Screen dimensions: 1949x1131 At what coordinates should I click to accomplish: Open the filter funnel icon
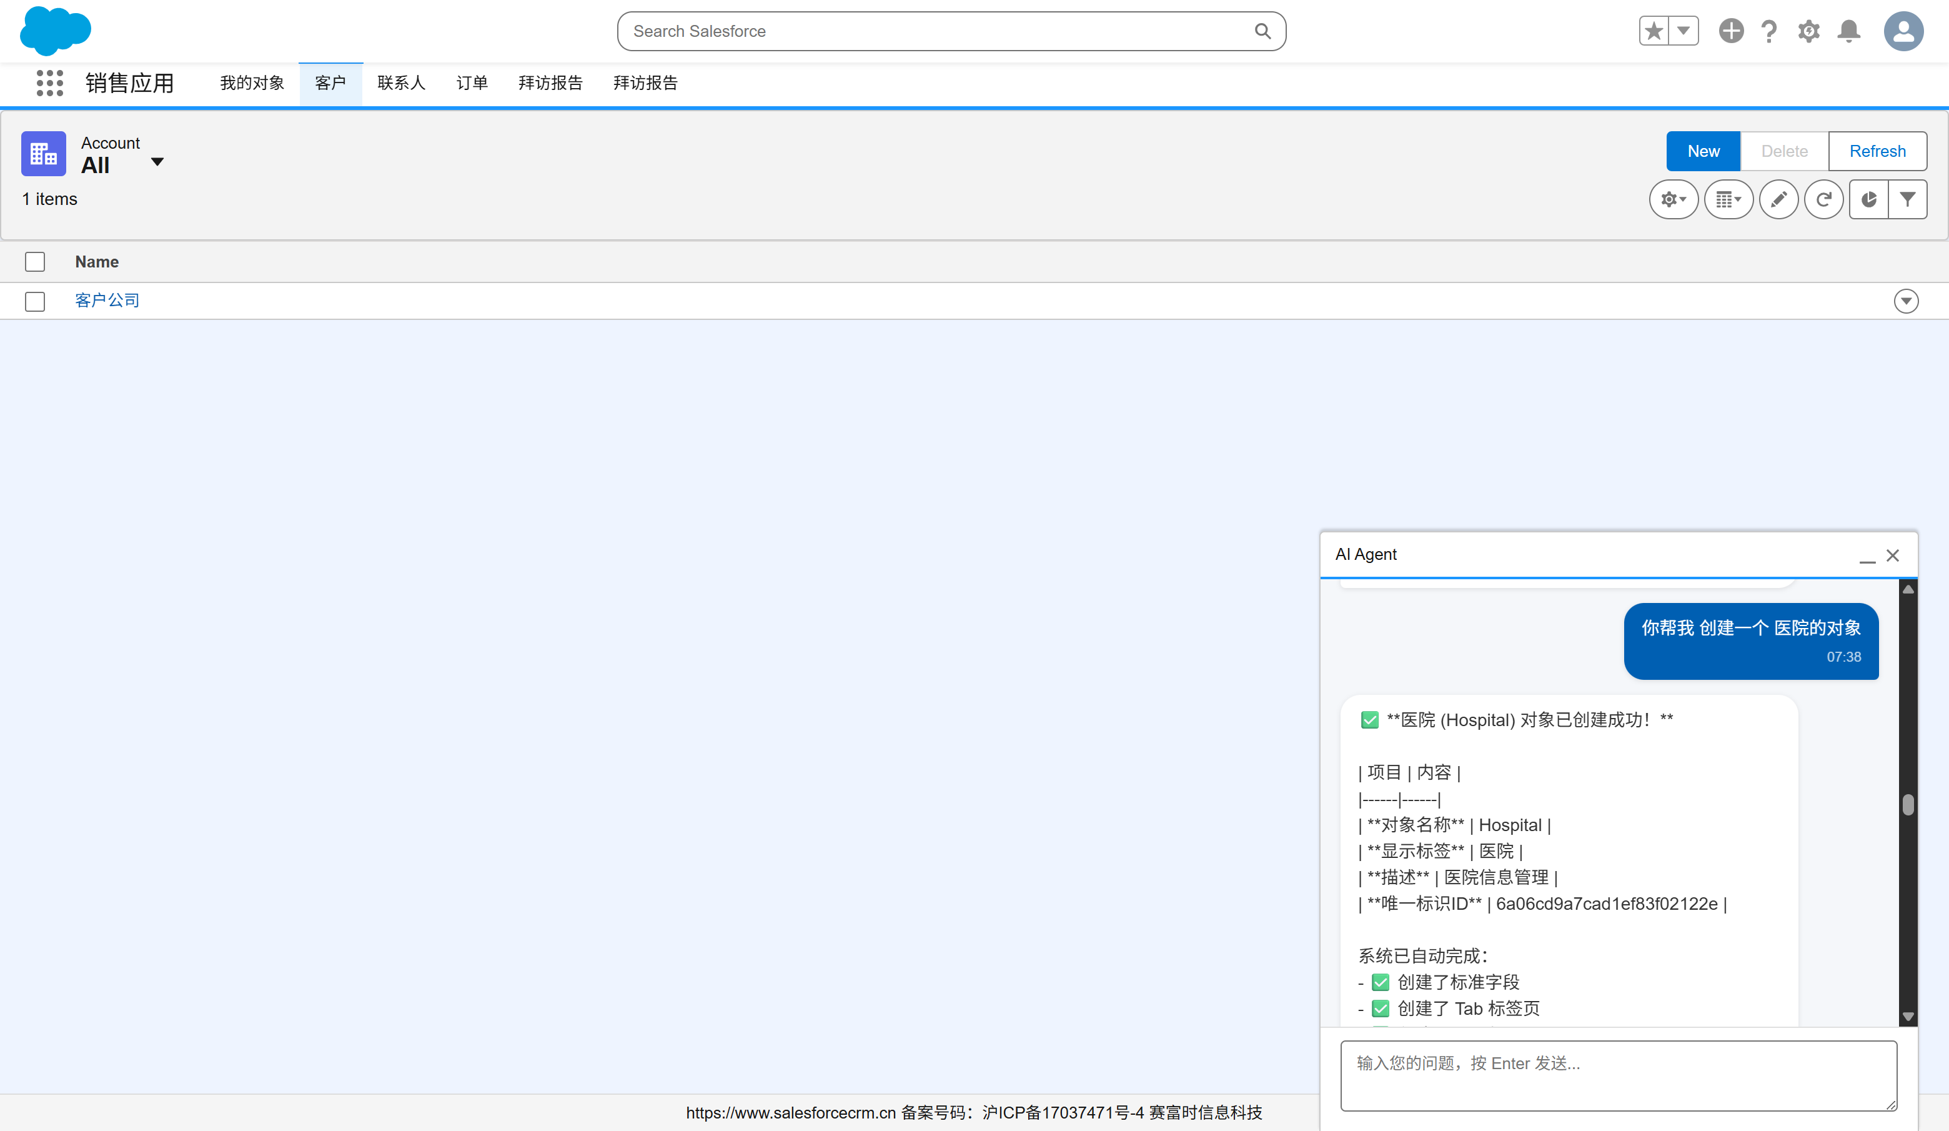(x=1907, y=199)
